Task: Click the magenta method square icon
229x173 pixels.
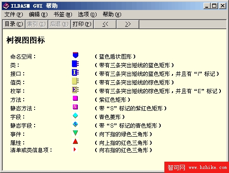Action: [75, 98]
